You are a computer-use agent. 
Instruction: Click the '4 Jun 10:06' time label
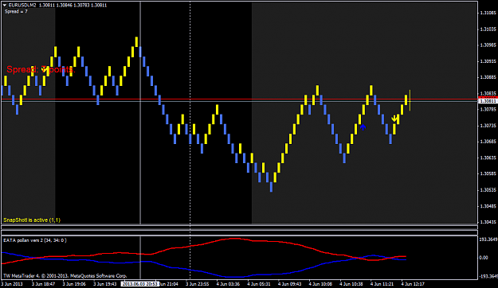321,284
